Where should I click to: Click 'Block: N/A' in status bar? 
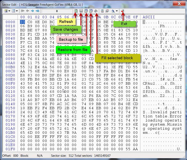[31, 155]
